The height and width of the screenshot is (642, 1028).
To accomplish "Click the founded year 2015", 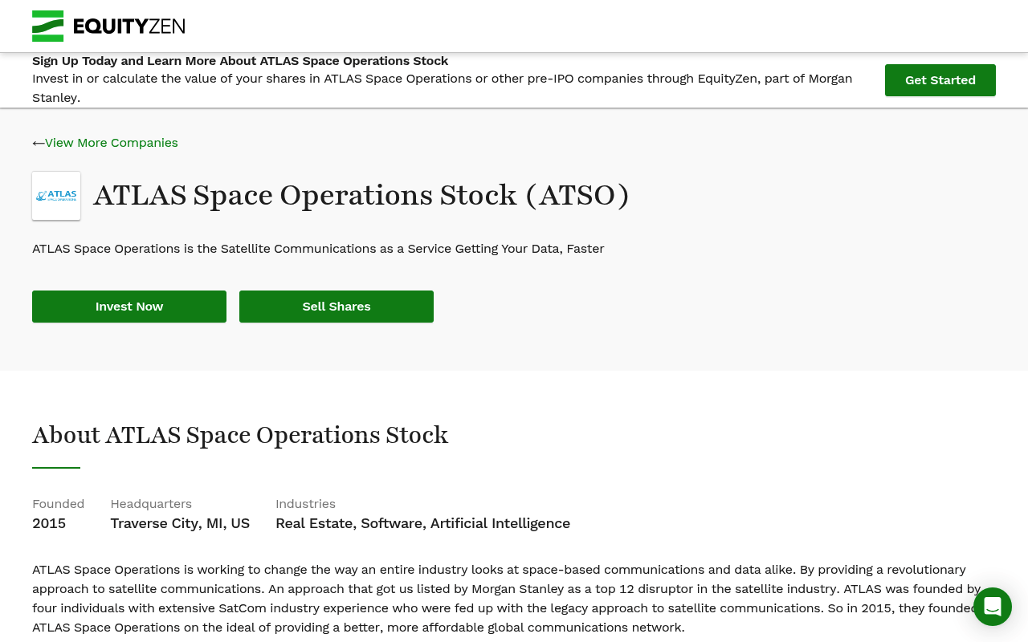I will click(49, 523).
